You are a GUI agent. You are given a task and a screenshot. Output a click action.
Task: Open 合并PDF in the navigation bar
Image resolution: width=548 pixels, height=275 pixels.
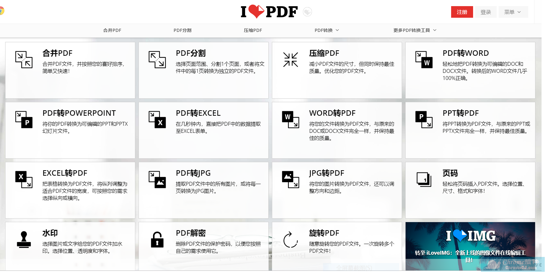tap(112, 30)
